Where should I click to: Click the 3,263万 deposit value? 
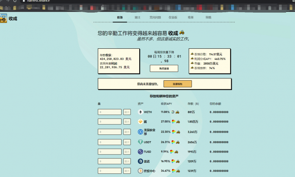coord(192,132)
